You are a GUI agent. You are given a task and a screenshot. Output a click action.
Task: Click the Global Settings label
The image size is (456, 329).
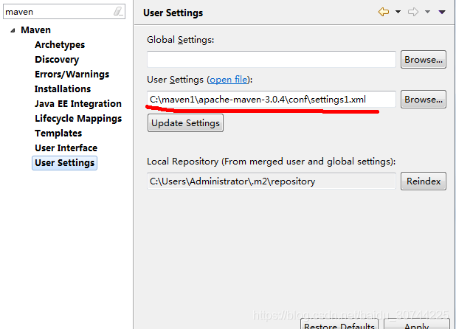pyautogui.click(x=180, y=40)
